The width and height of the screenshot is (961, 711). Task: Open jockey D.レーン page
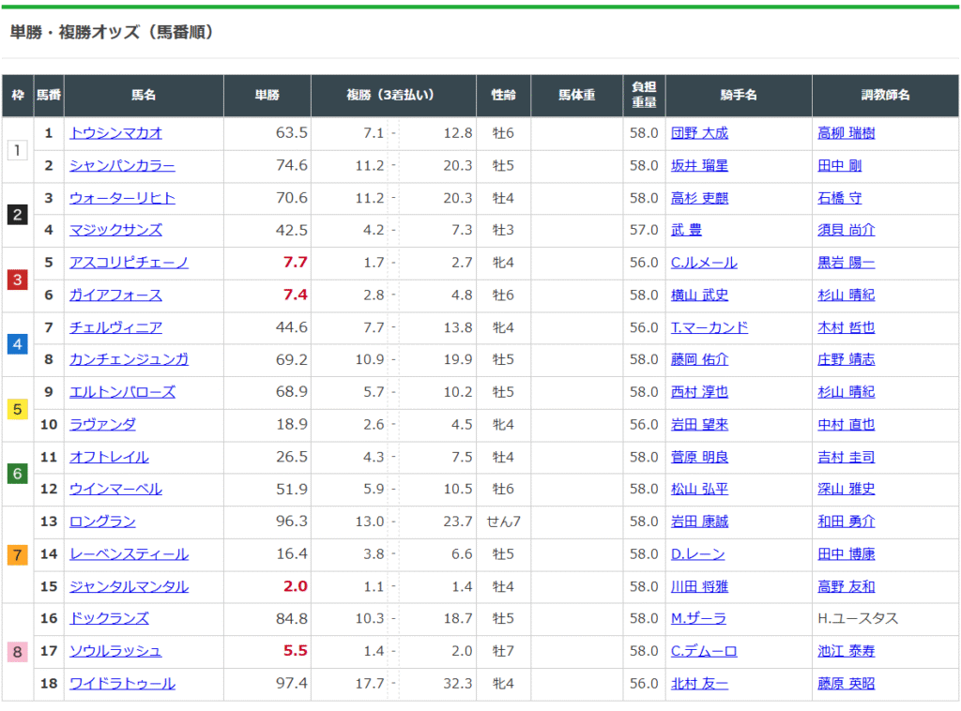coord(698,554)
